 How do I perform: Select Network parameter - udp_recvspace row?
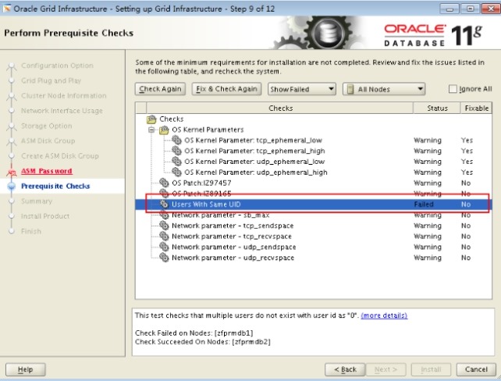[314, 258]
